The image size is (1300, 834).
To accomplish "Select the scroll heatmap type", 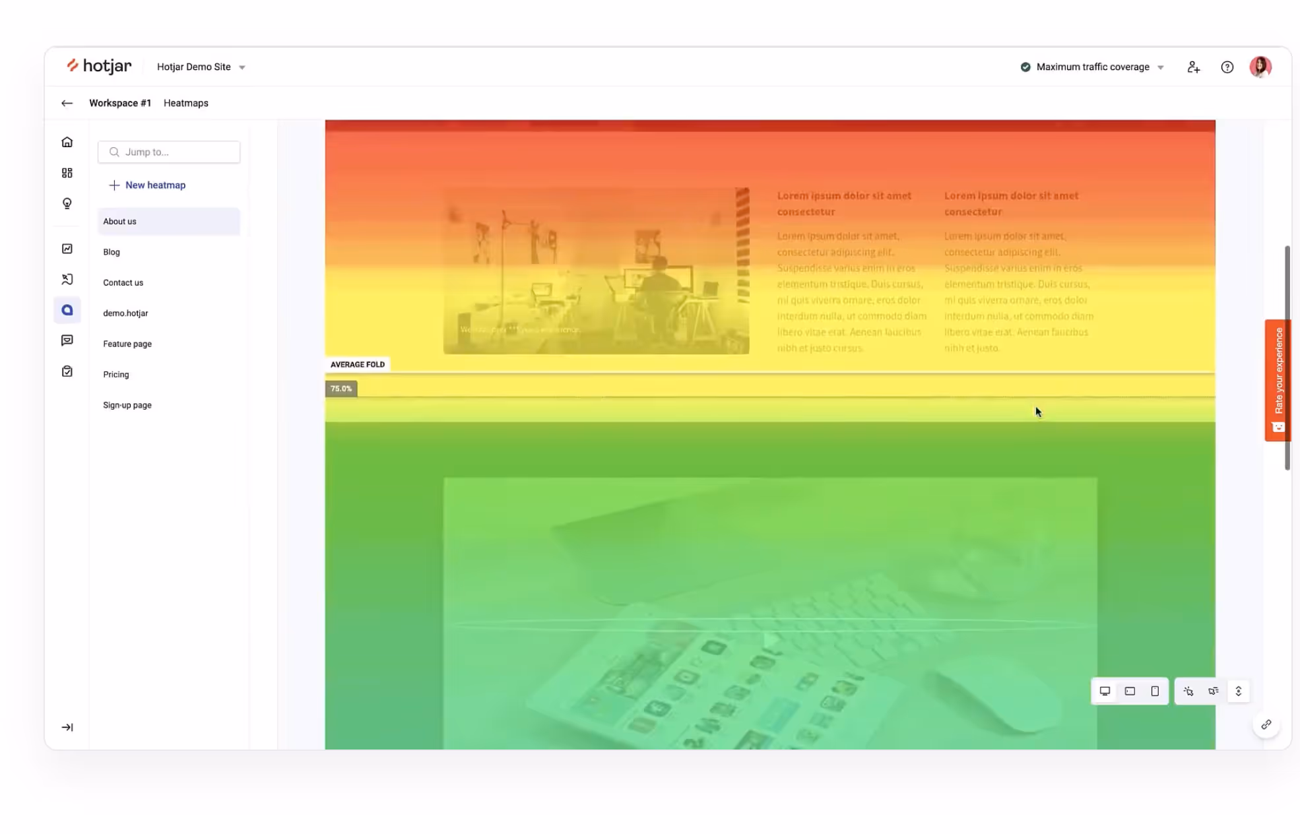I will (1239, 691).
